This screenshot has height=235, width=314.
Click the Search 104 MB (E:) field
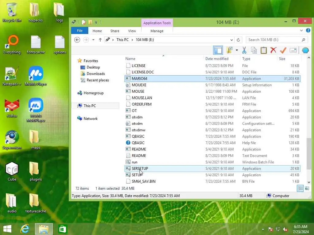277,40
